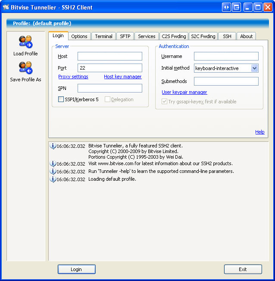This screenshot has width=275, height=281.
Task: Click the Port field showing 22
Action: point(110,68)
